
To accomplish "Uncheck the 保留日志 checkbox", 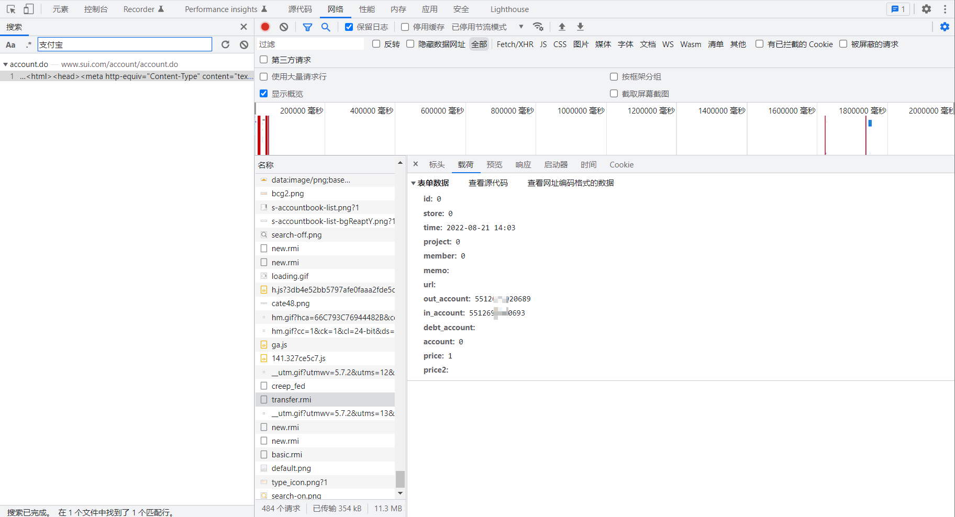I will 349,27.
